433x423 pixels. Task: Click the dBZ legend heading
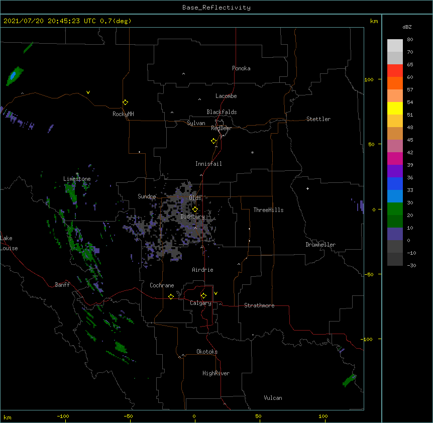407,27
